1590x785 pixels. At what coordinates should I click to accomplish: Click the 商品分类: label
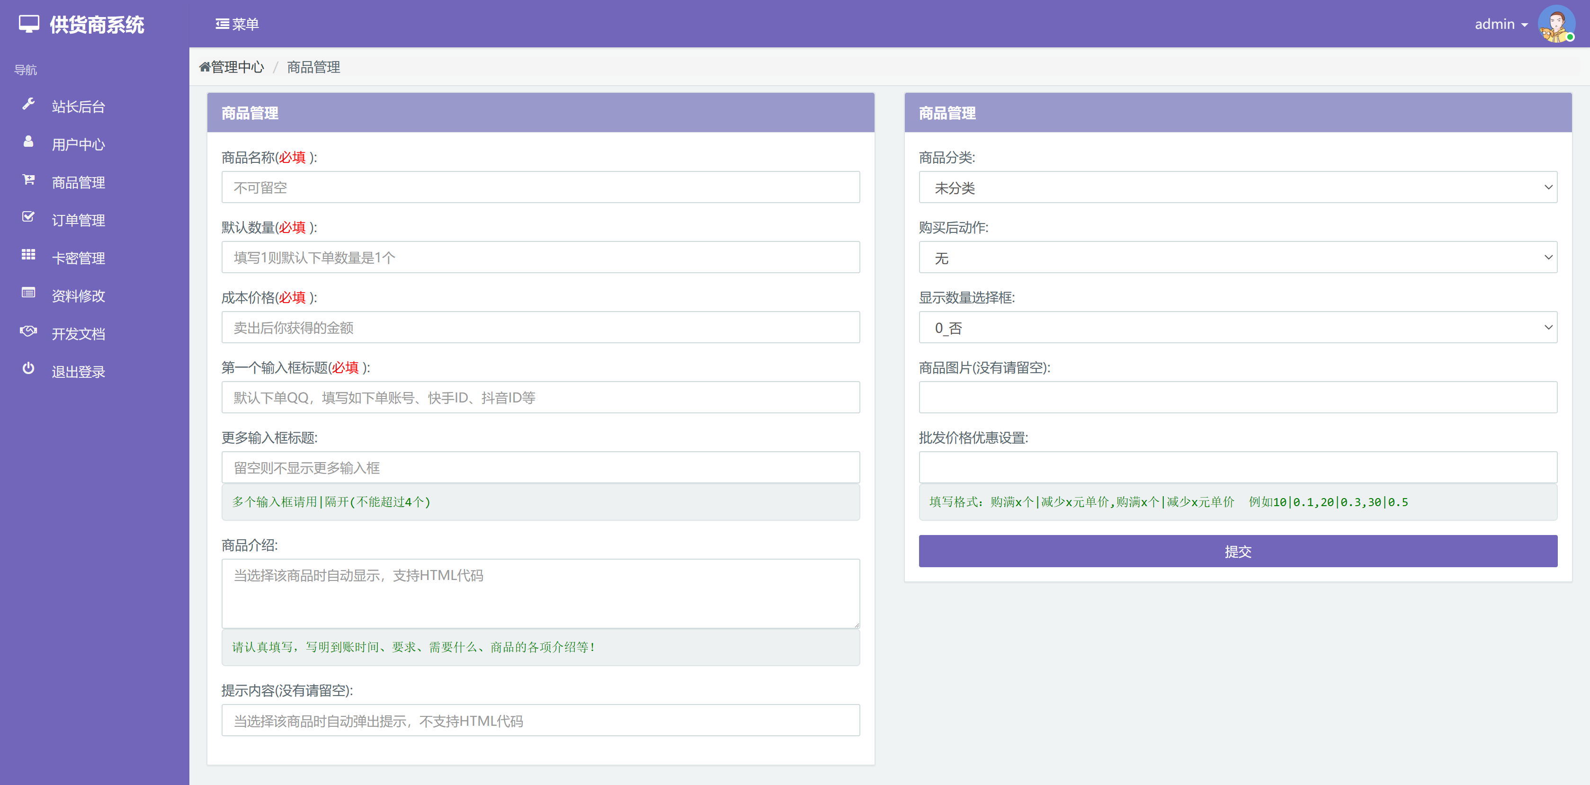pos(947,158)
